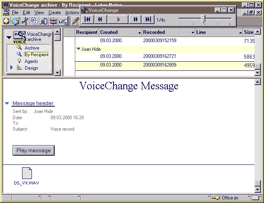Click the paste glue bottle SmartIcon
Viewport: 264px width, 203px height.
tap(44, 21)
